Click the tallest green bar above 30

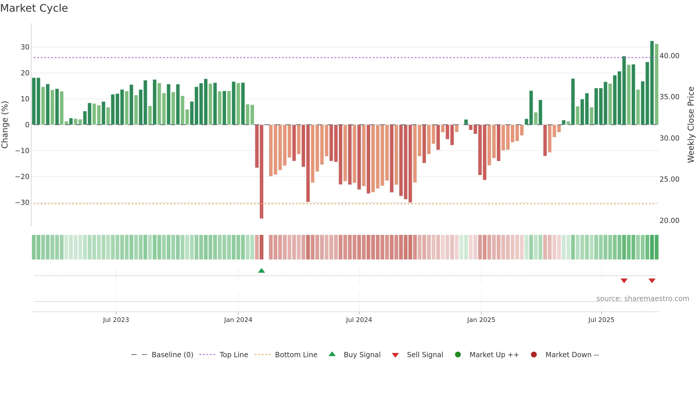[x=652, y=83]
